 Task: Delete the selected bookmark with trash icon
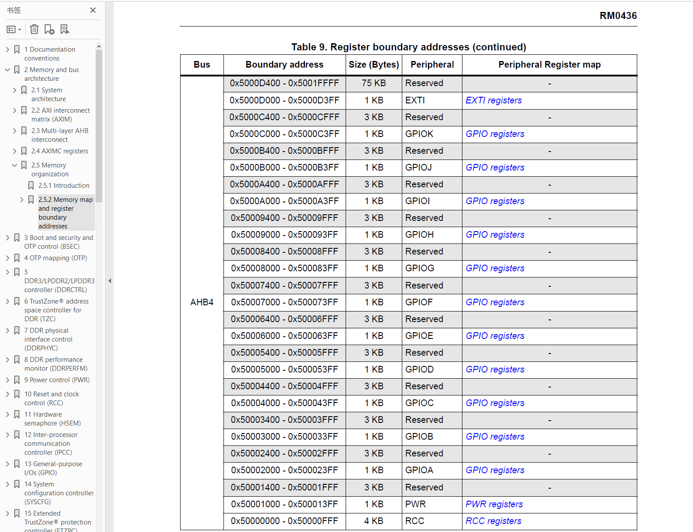pyautogui.click(x=34, y=29)
